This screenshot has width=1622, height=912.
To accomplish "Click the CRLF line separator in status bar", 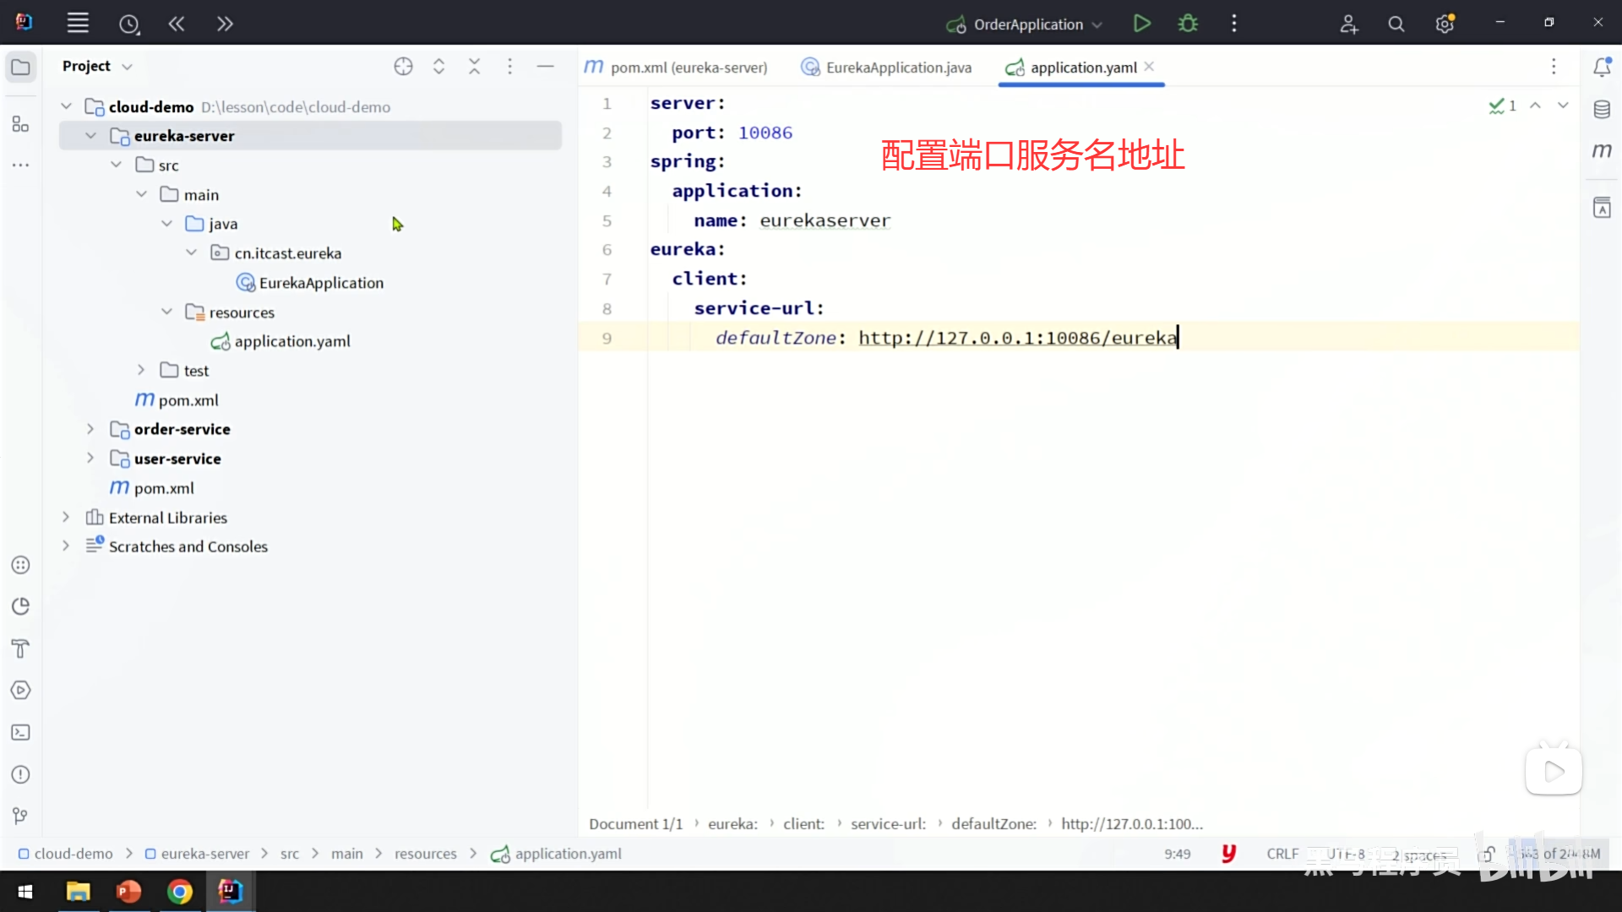I will point(1282,854).
